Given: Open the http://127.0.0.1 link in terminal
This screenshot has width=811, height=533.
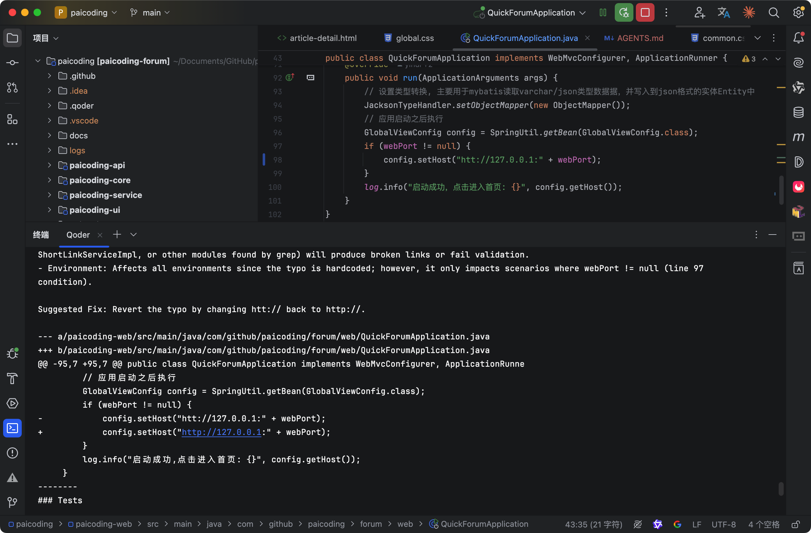Looking at the screenshot, I should (x=221, y=432).
